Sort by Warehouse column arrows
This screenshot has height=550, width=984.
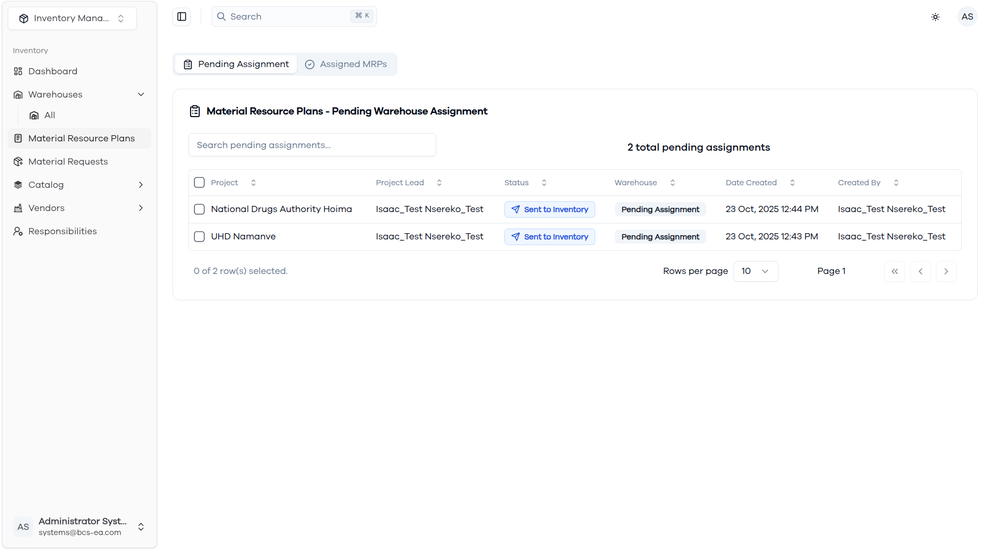click(x=673, y=183)
